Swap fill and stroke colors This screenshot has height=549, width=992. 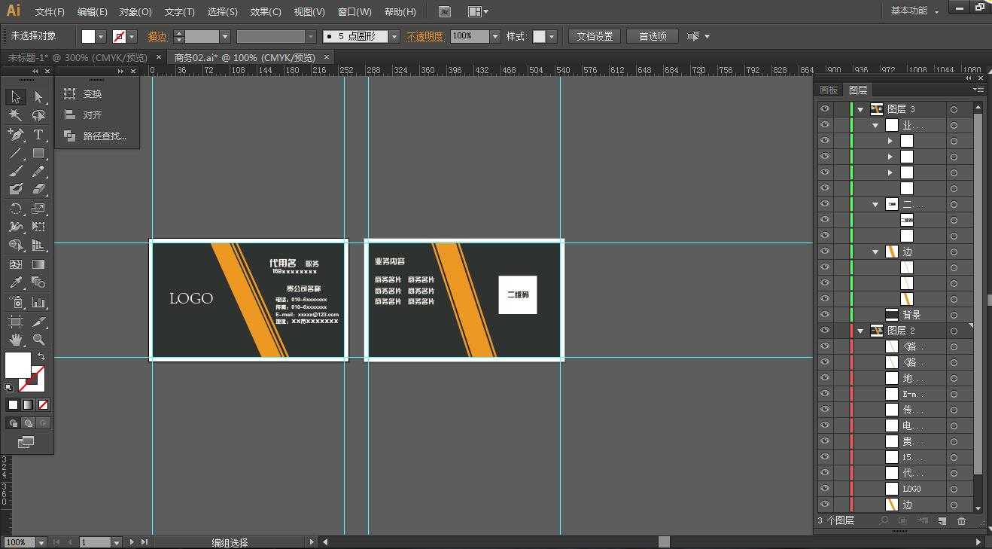41,356
